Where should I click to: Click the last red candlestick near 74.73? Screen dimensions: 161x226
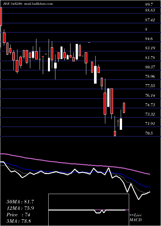pyautogui.click(x=124, y=108)
